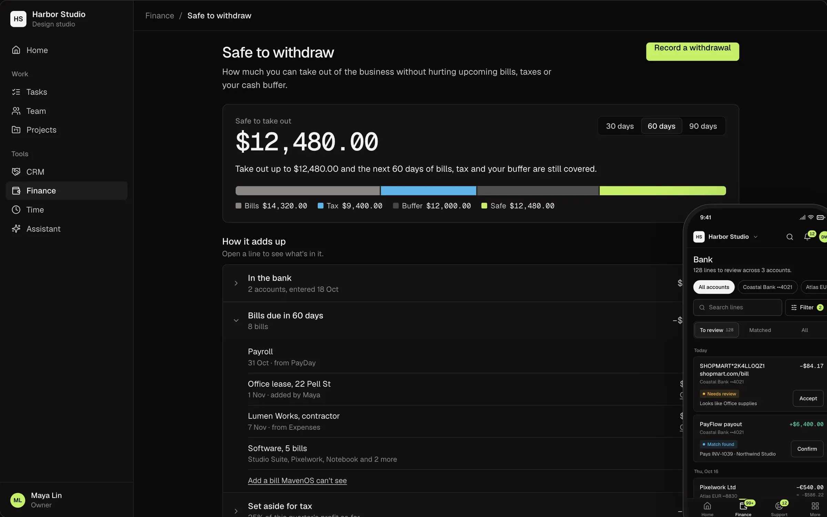Accept the SHOPMART transaction
827x517 pixels.
[808, 398]
